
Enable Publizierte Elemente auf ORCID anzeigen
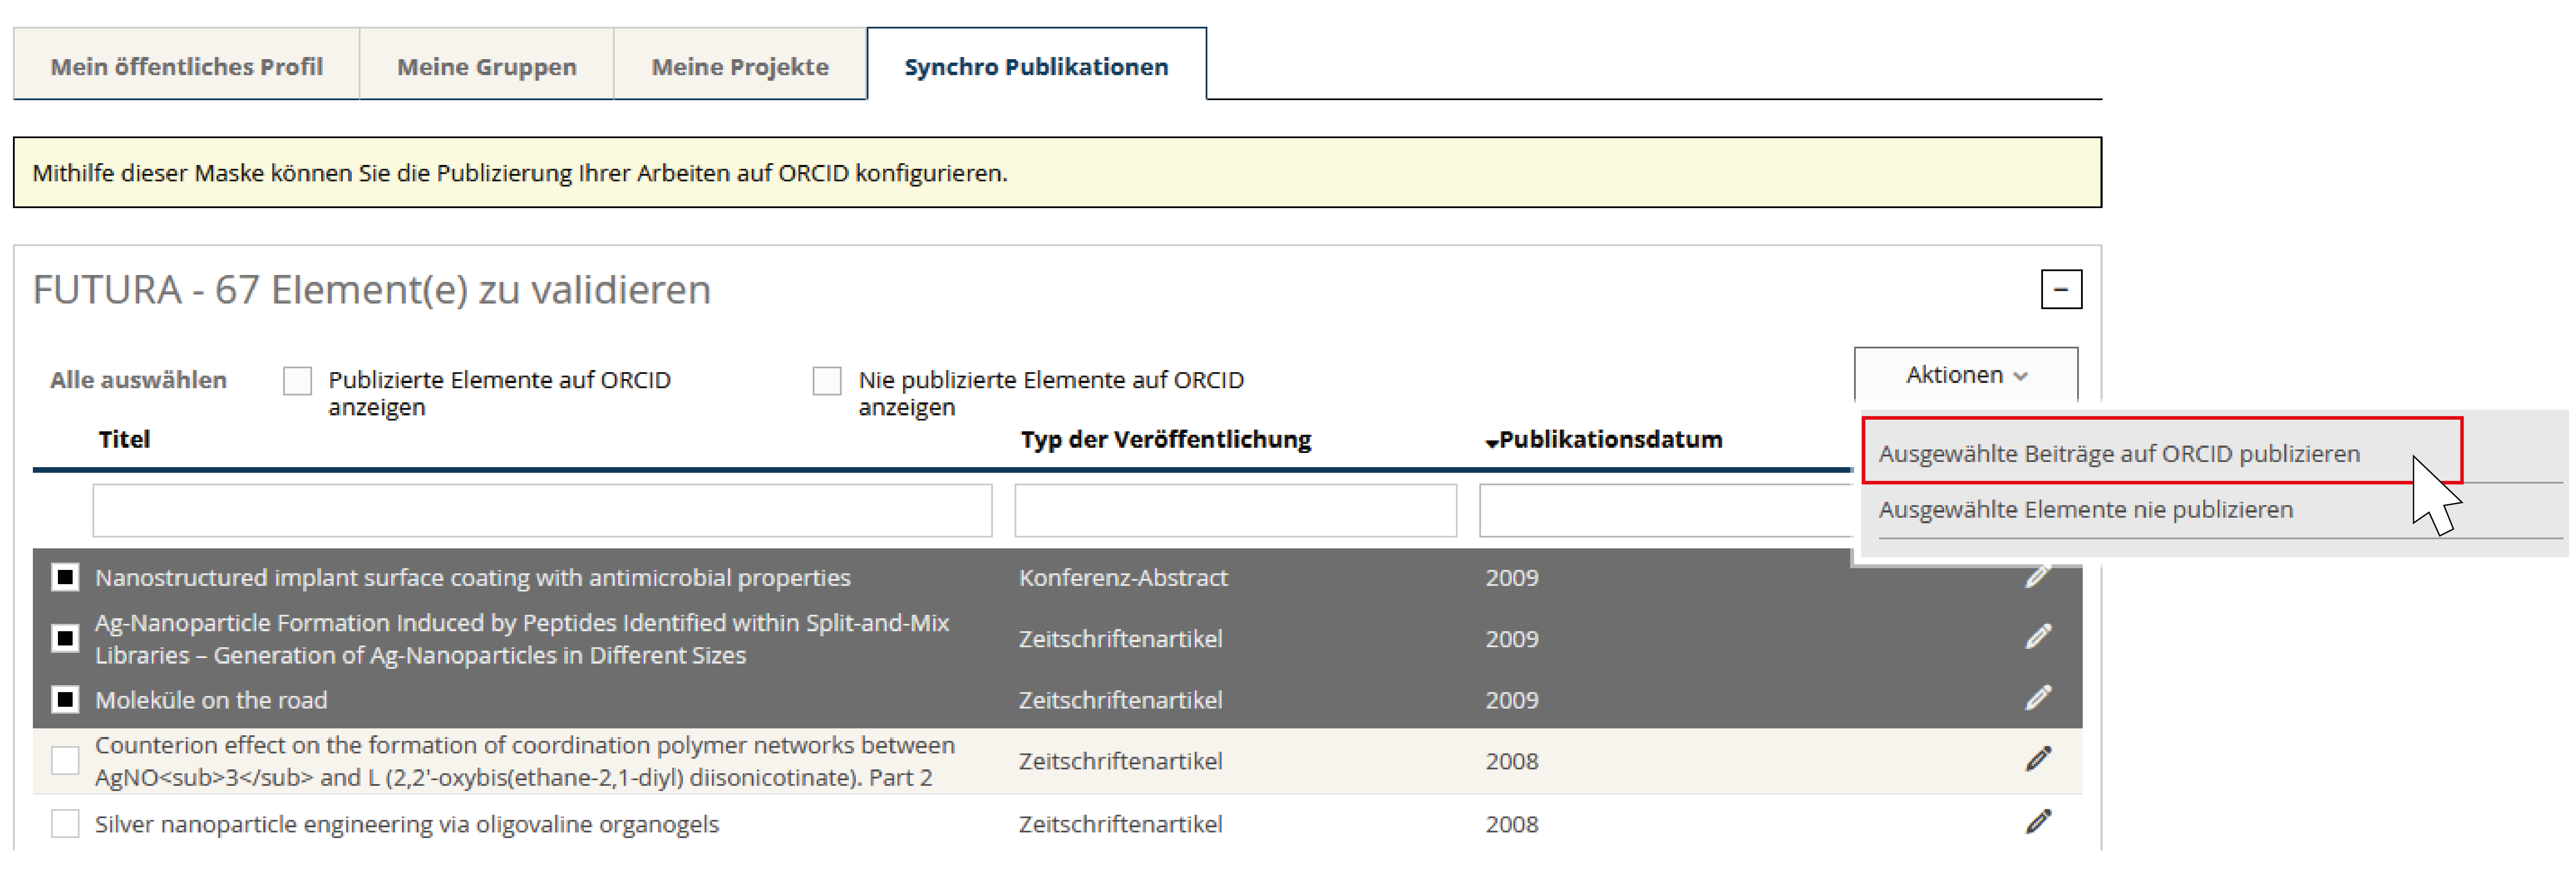[297, 380]
